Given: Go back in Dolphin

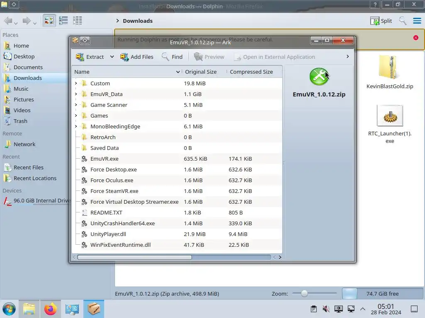Looking at the screenshot, I should [8, 21].
